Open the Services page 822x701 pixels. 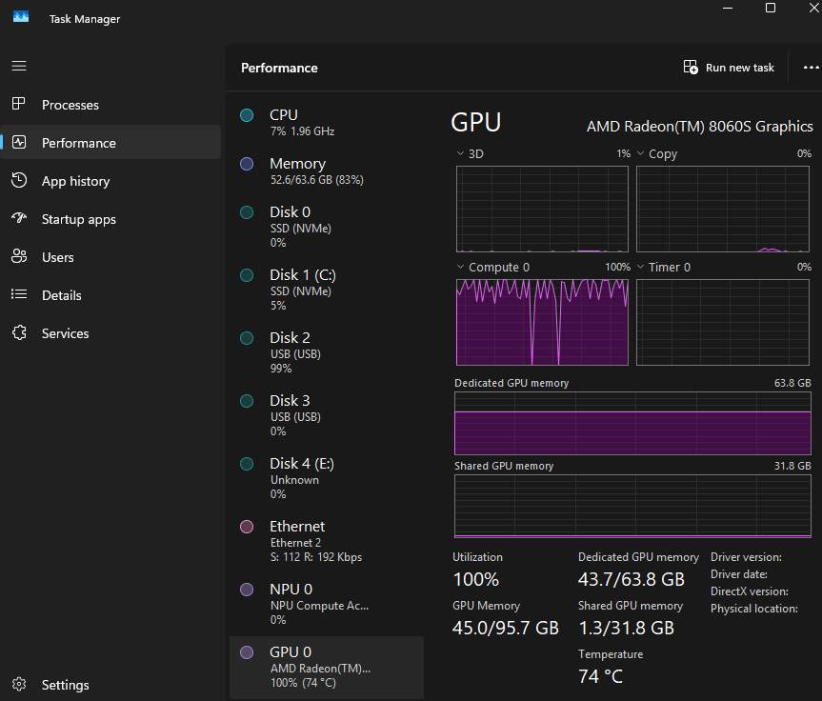coord(110,333)
